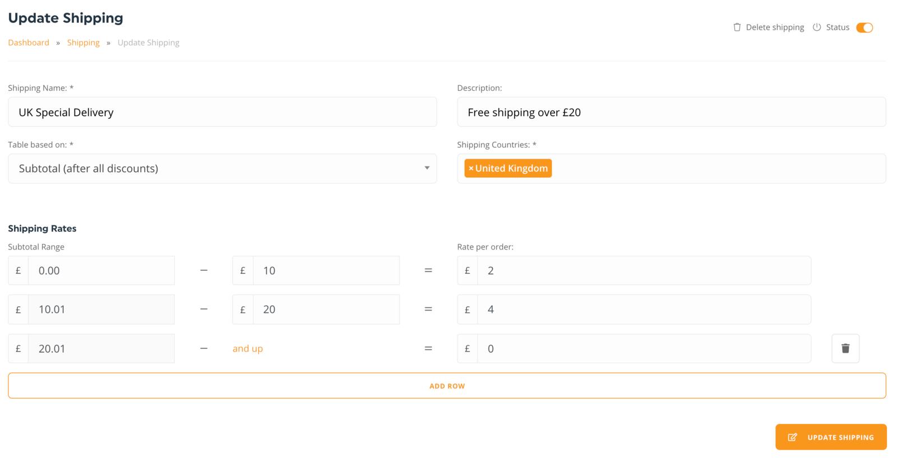
Task: Select the rate per order field showing 4
Action: [x=644, y=310]
